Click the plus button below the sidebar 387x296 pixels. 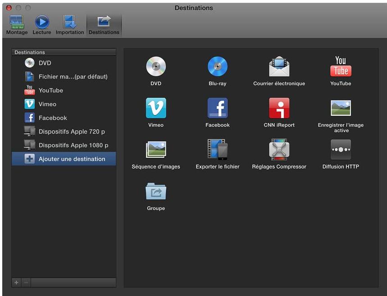(x=17, y=282)
